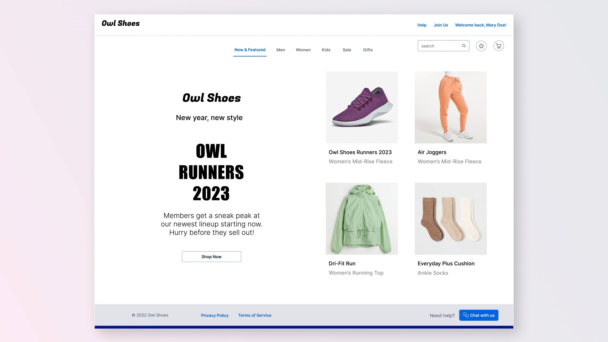Open the ankle socks thumbnail
Image resolution: width=608 pixels, height=342 pixels.
coord(451,218)
